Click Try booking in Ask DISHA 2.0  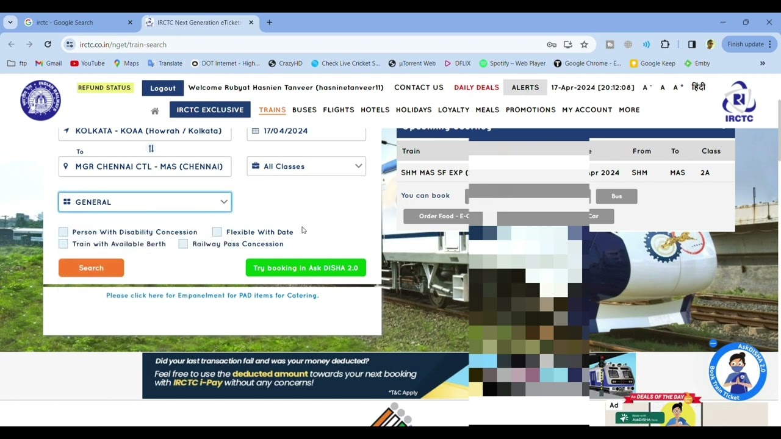(x=306, y=268)
